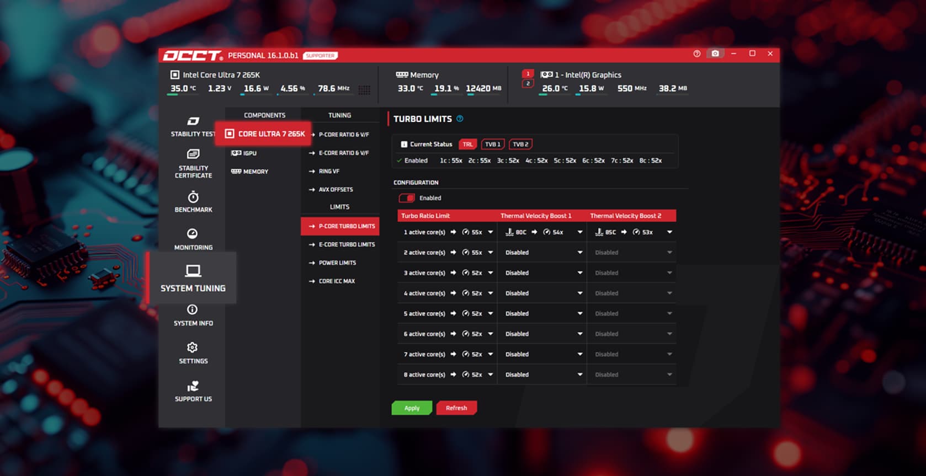Select GPU number 2 badge

point(528,84)
